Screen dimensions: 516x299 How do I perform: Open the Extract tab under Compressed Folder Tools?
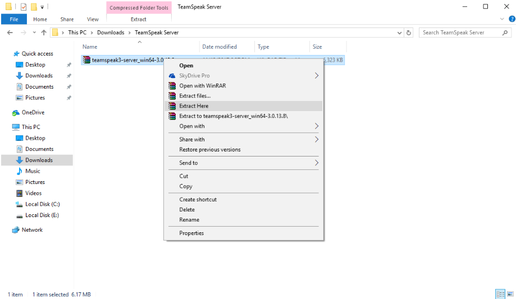point(139,19)
